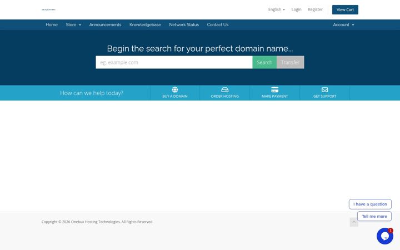400x250 pixels.
Task: Click the Order Hosting server icon
Action: 225,89
